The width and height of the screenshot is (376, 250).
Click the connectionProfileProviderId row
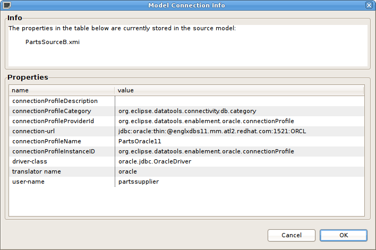(x=53, y=121)
